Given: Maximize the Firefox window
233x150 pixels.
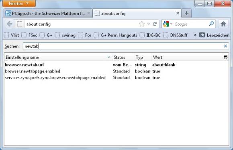Looking at the screenshot, I should pyautogui.click(x=210, y=4).
